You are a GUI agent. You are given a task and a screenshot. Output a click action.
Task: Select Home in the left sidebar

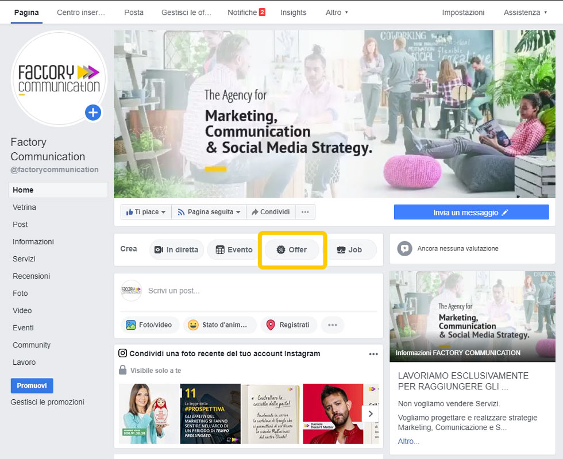click(58, 190)
